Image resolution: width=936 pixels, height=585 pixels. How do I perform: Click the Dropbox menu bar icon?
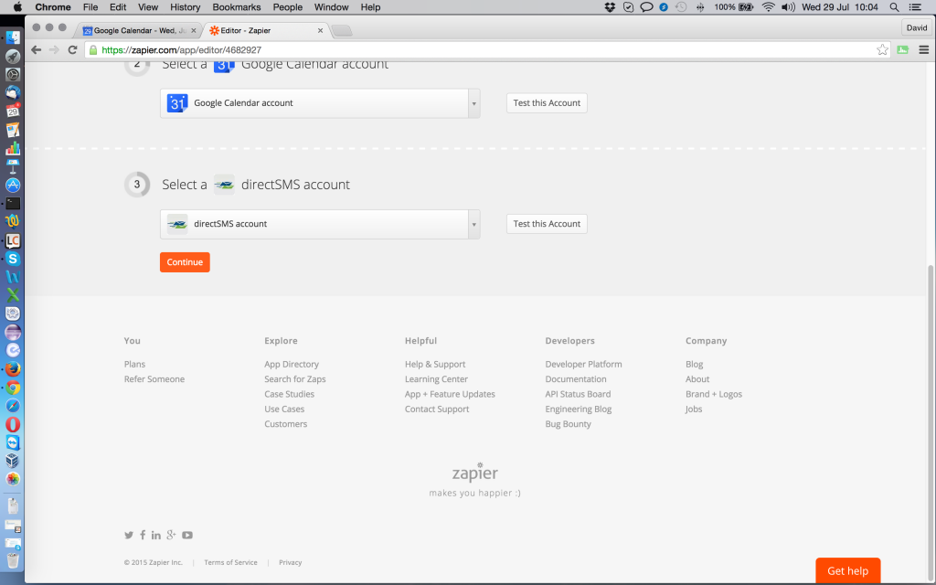tap(610, 7)
